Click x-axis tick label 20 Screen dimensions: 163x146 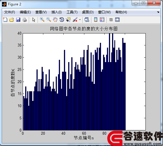43,133
